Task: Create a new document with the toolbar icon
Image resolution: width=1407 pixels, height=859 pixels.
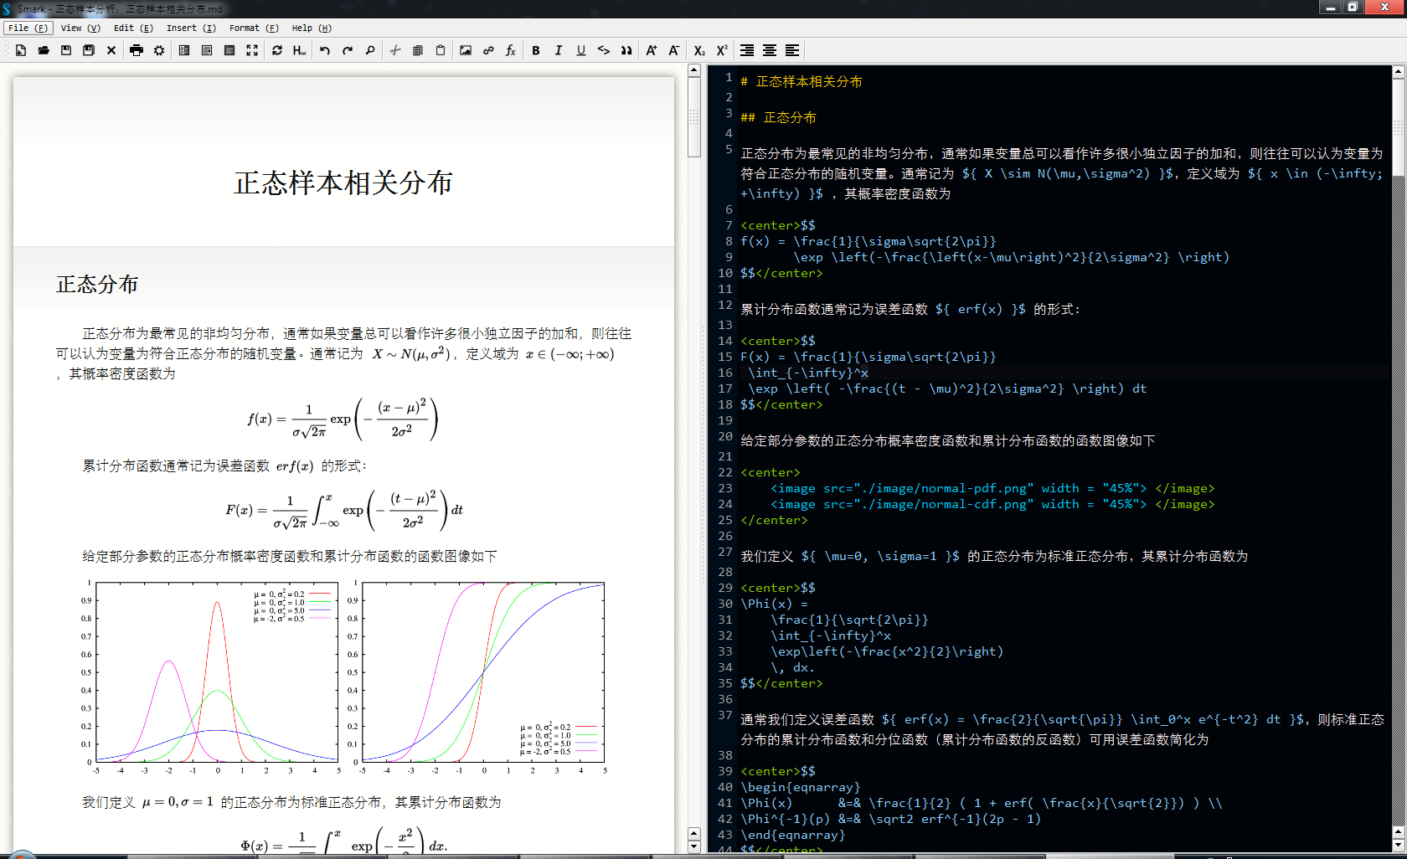Action: point(21,50)
